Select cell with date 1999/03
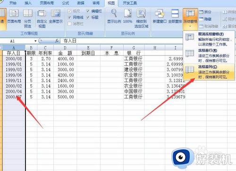 [x=14, y=70]
